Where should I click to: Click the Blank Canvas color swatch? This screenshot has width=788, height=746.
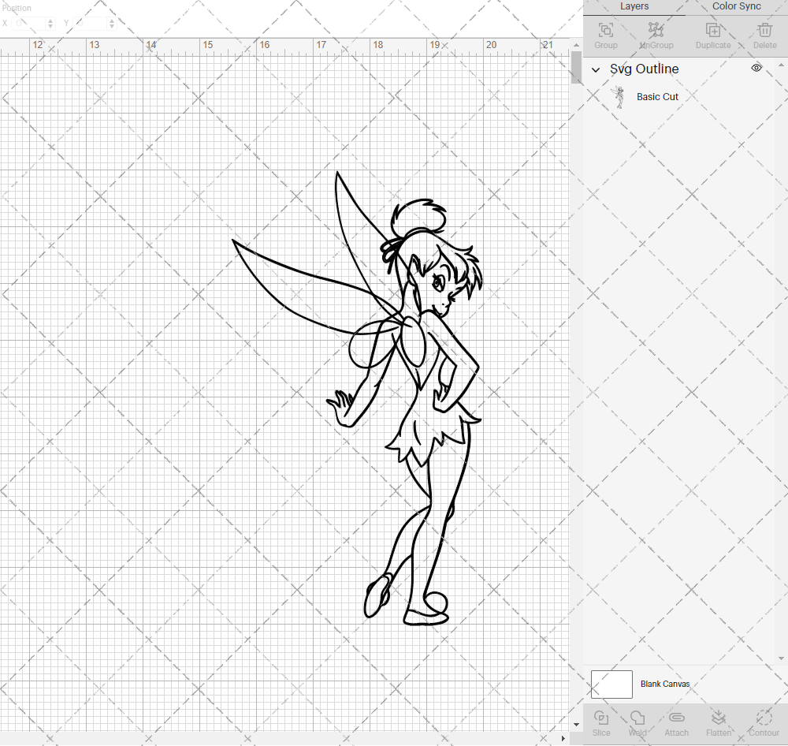point(611,684)
